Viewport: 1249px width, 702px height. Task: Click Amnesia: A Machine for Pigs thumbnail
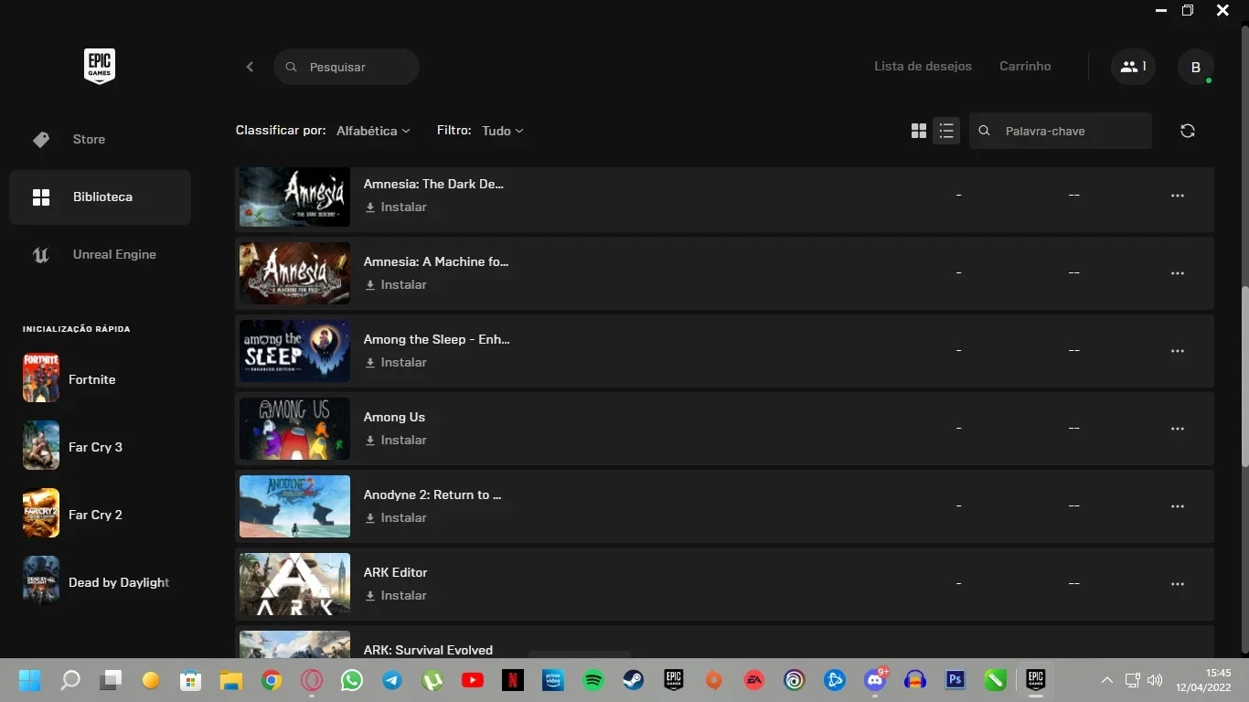(x=294, y=273)
